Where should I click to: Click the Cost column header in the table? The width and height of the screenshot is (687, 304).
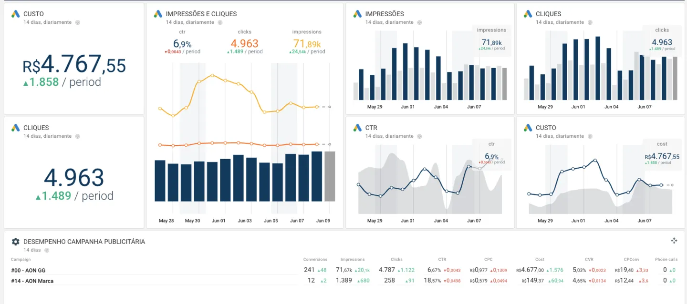point(540,260)
